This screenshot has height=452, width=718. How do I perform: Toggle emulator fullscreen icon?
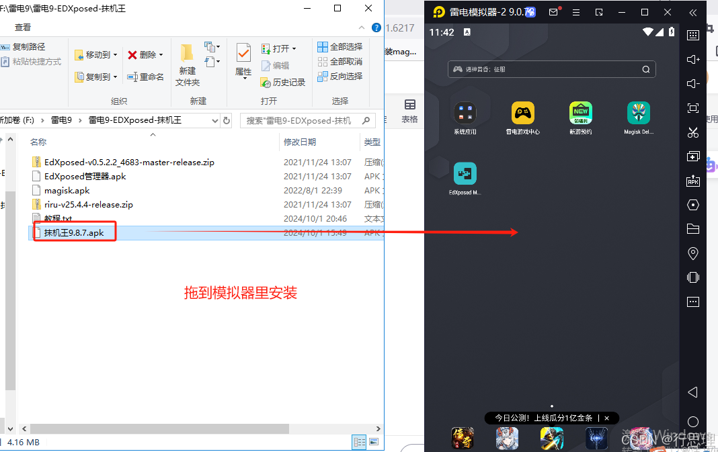click(693, 108)
